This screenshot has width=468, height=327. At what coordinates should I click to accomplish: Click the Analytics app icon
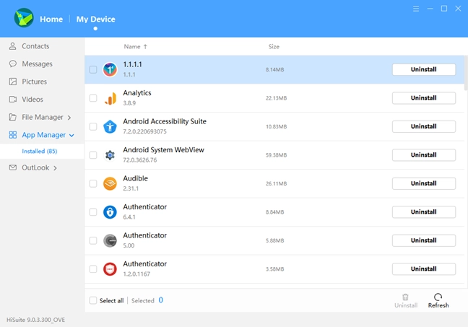[110, 98]
